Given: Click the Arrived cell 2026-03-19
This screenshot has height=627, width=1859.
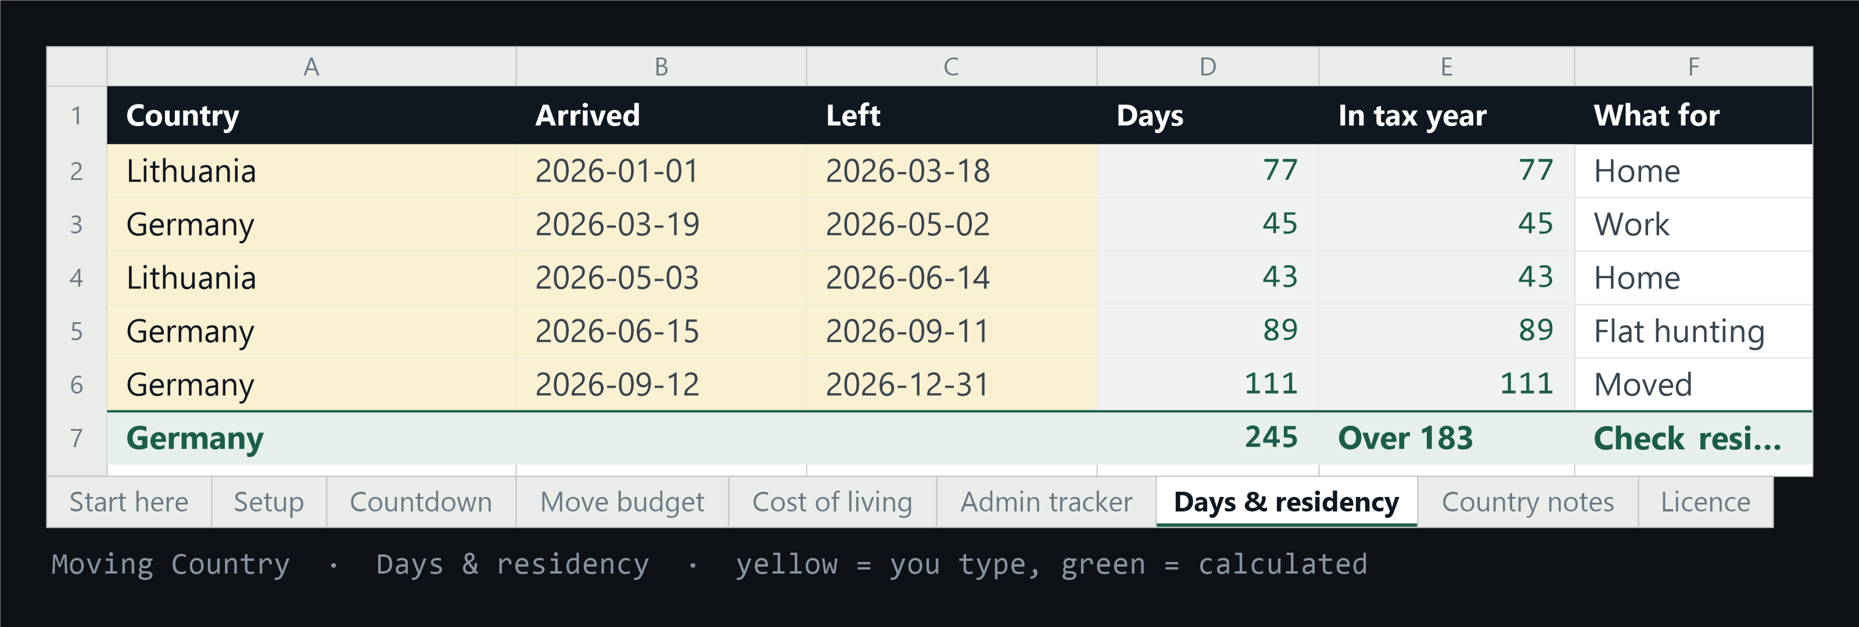Looking at the screenshot, I should 661,225.
